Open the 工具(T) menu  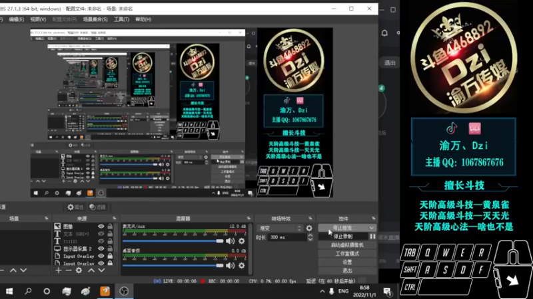[121, 19]
